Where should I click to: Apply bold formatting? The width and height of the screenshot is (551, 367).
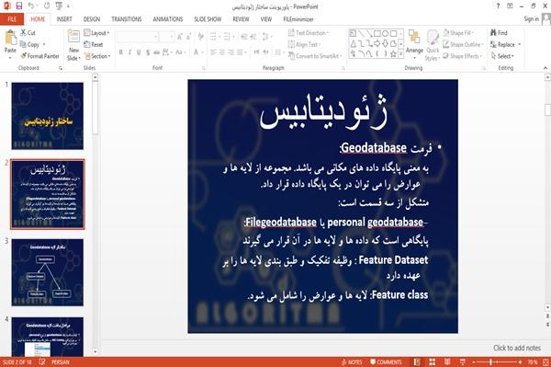121,52
